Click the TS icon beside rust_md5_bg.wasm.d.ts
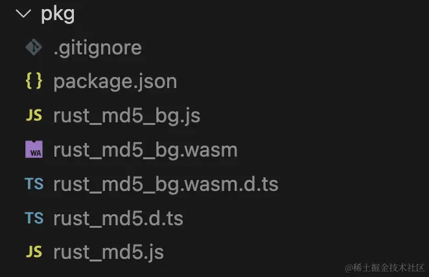 pos(34,184)
